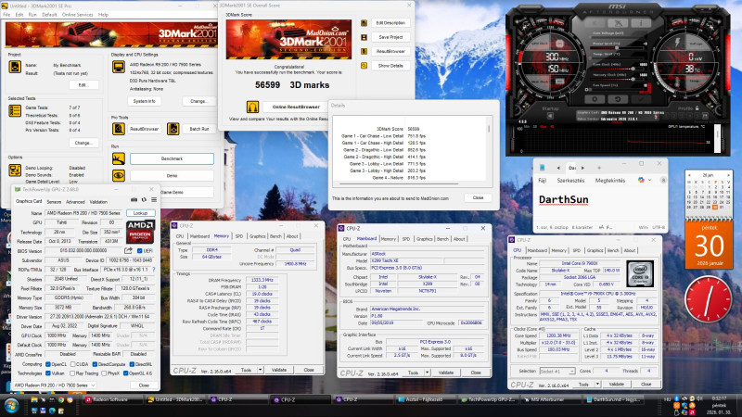Open the Tools dropdown arrow in CPU-Z Memory window
This screenshot has height=417, width=742.
click(261, 370)
